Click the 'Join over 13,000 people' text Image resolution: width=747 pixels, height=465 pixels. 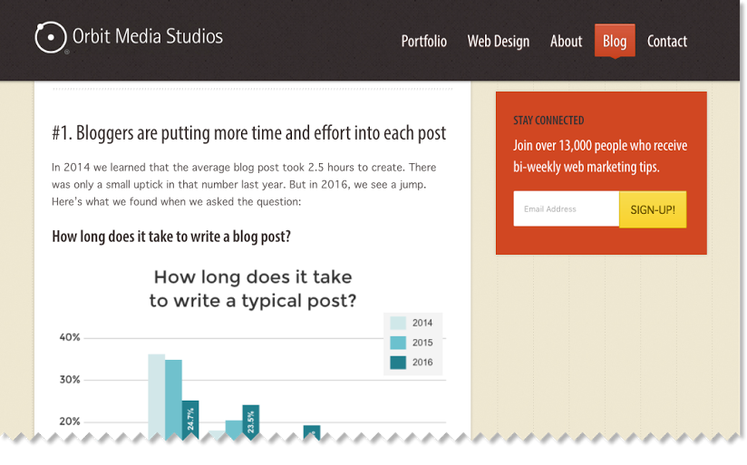tap(600, 156)
